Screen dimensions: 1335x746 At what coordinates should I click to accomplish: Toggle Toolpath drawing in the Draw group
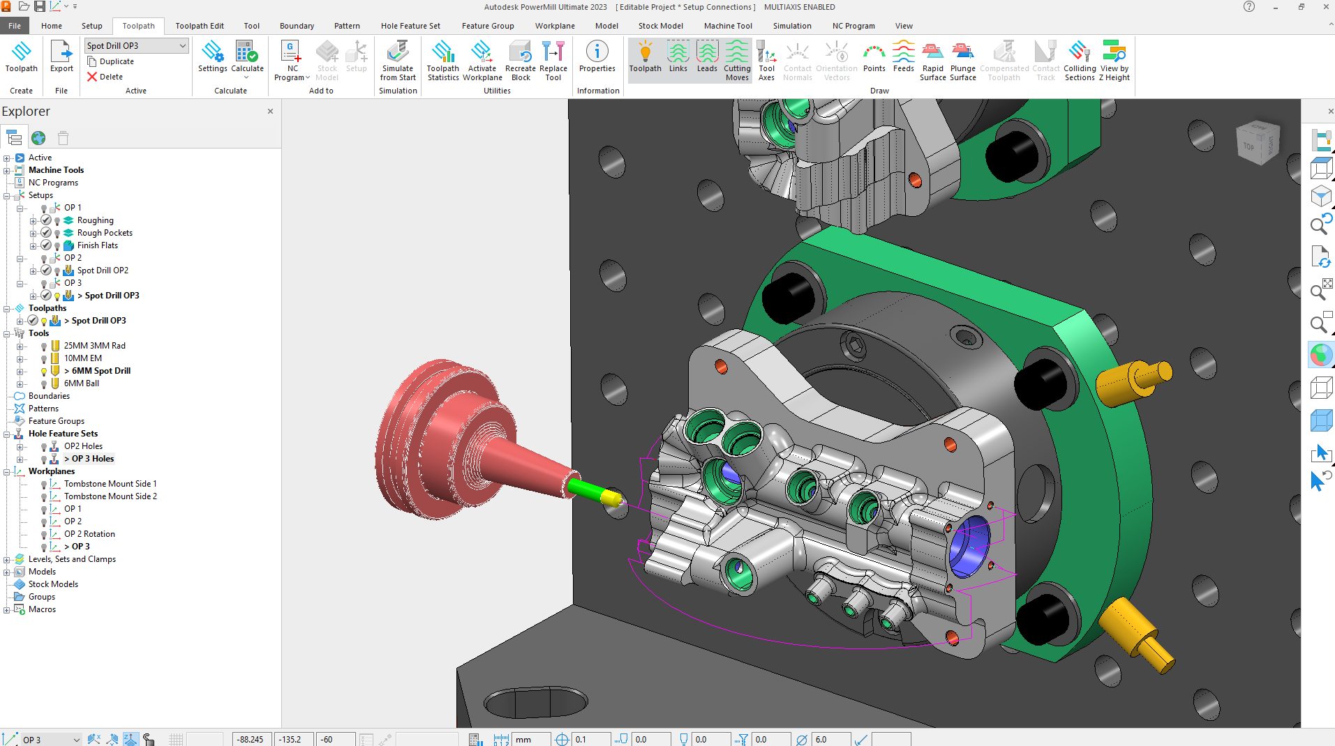coord(645,59)
